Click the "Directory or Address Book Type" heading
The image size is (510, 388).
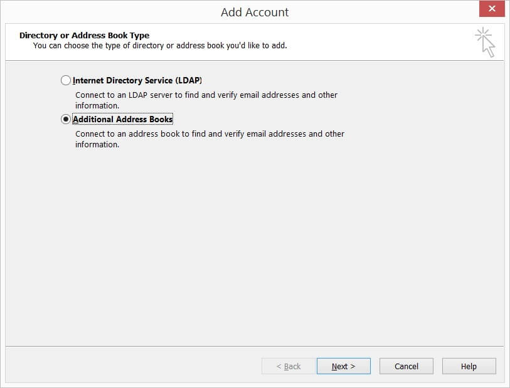pos(84,36)
